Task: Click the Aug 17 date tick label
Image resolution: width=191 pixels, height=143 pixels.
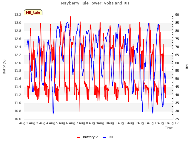Action: 173,123
